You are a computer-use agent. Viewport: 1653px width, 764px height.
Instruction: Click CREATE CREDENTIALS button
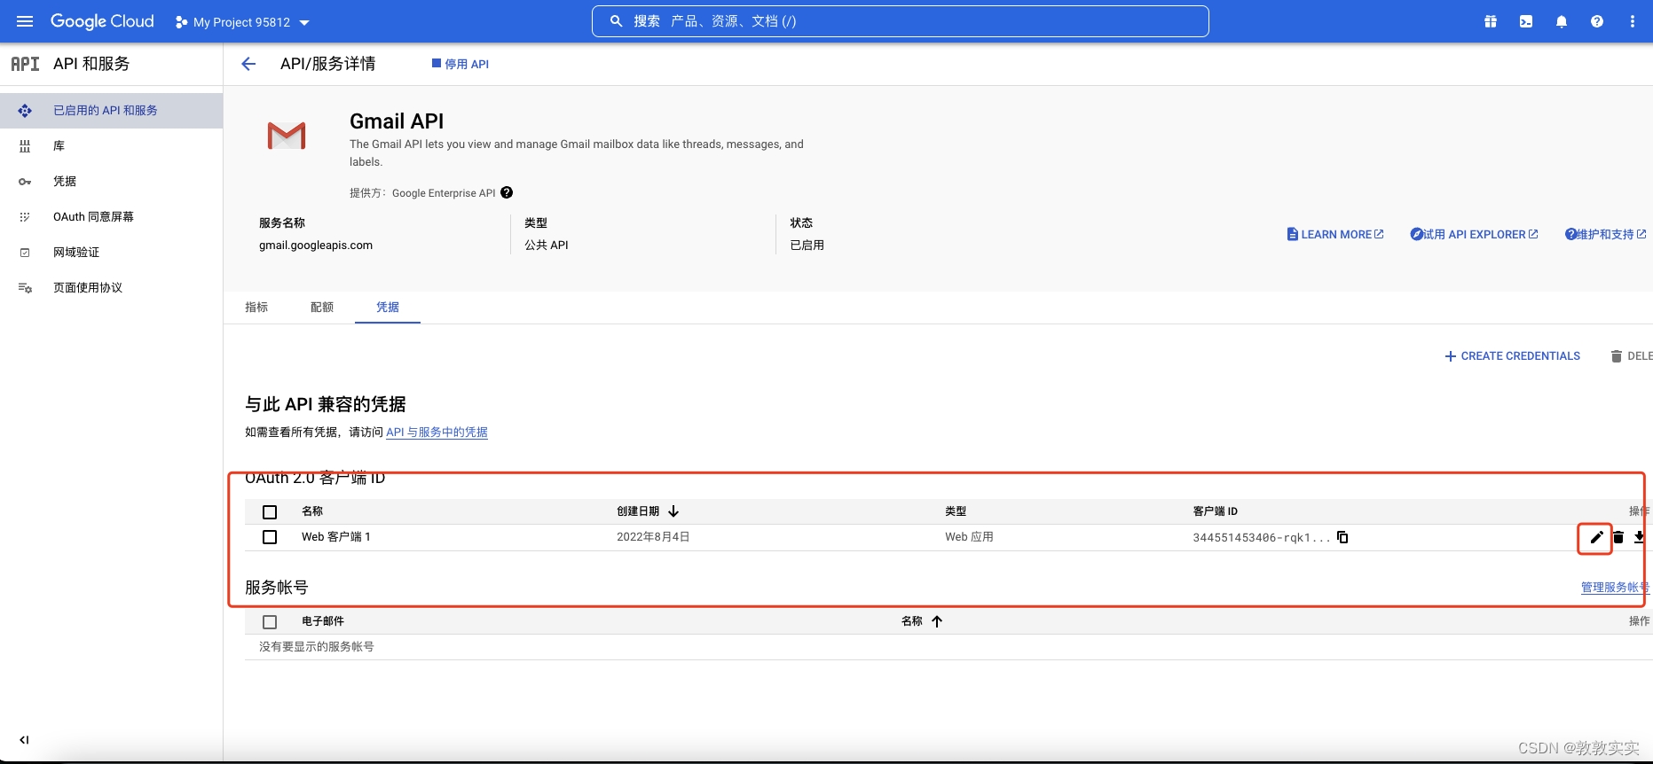tap(1513, 356)
